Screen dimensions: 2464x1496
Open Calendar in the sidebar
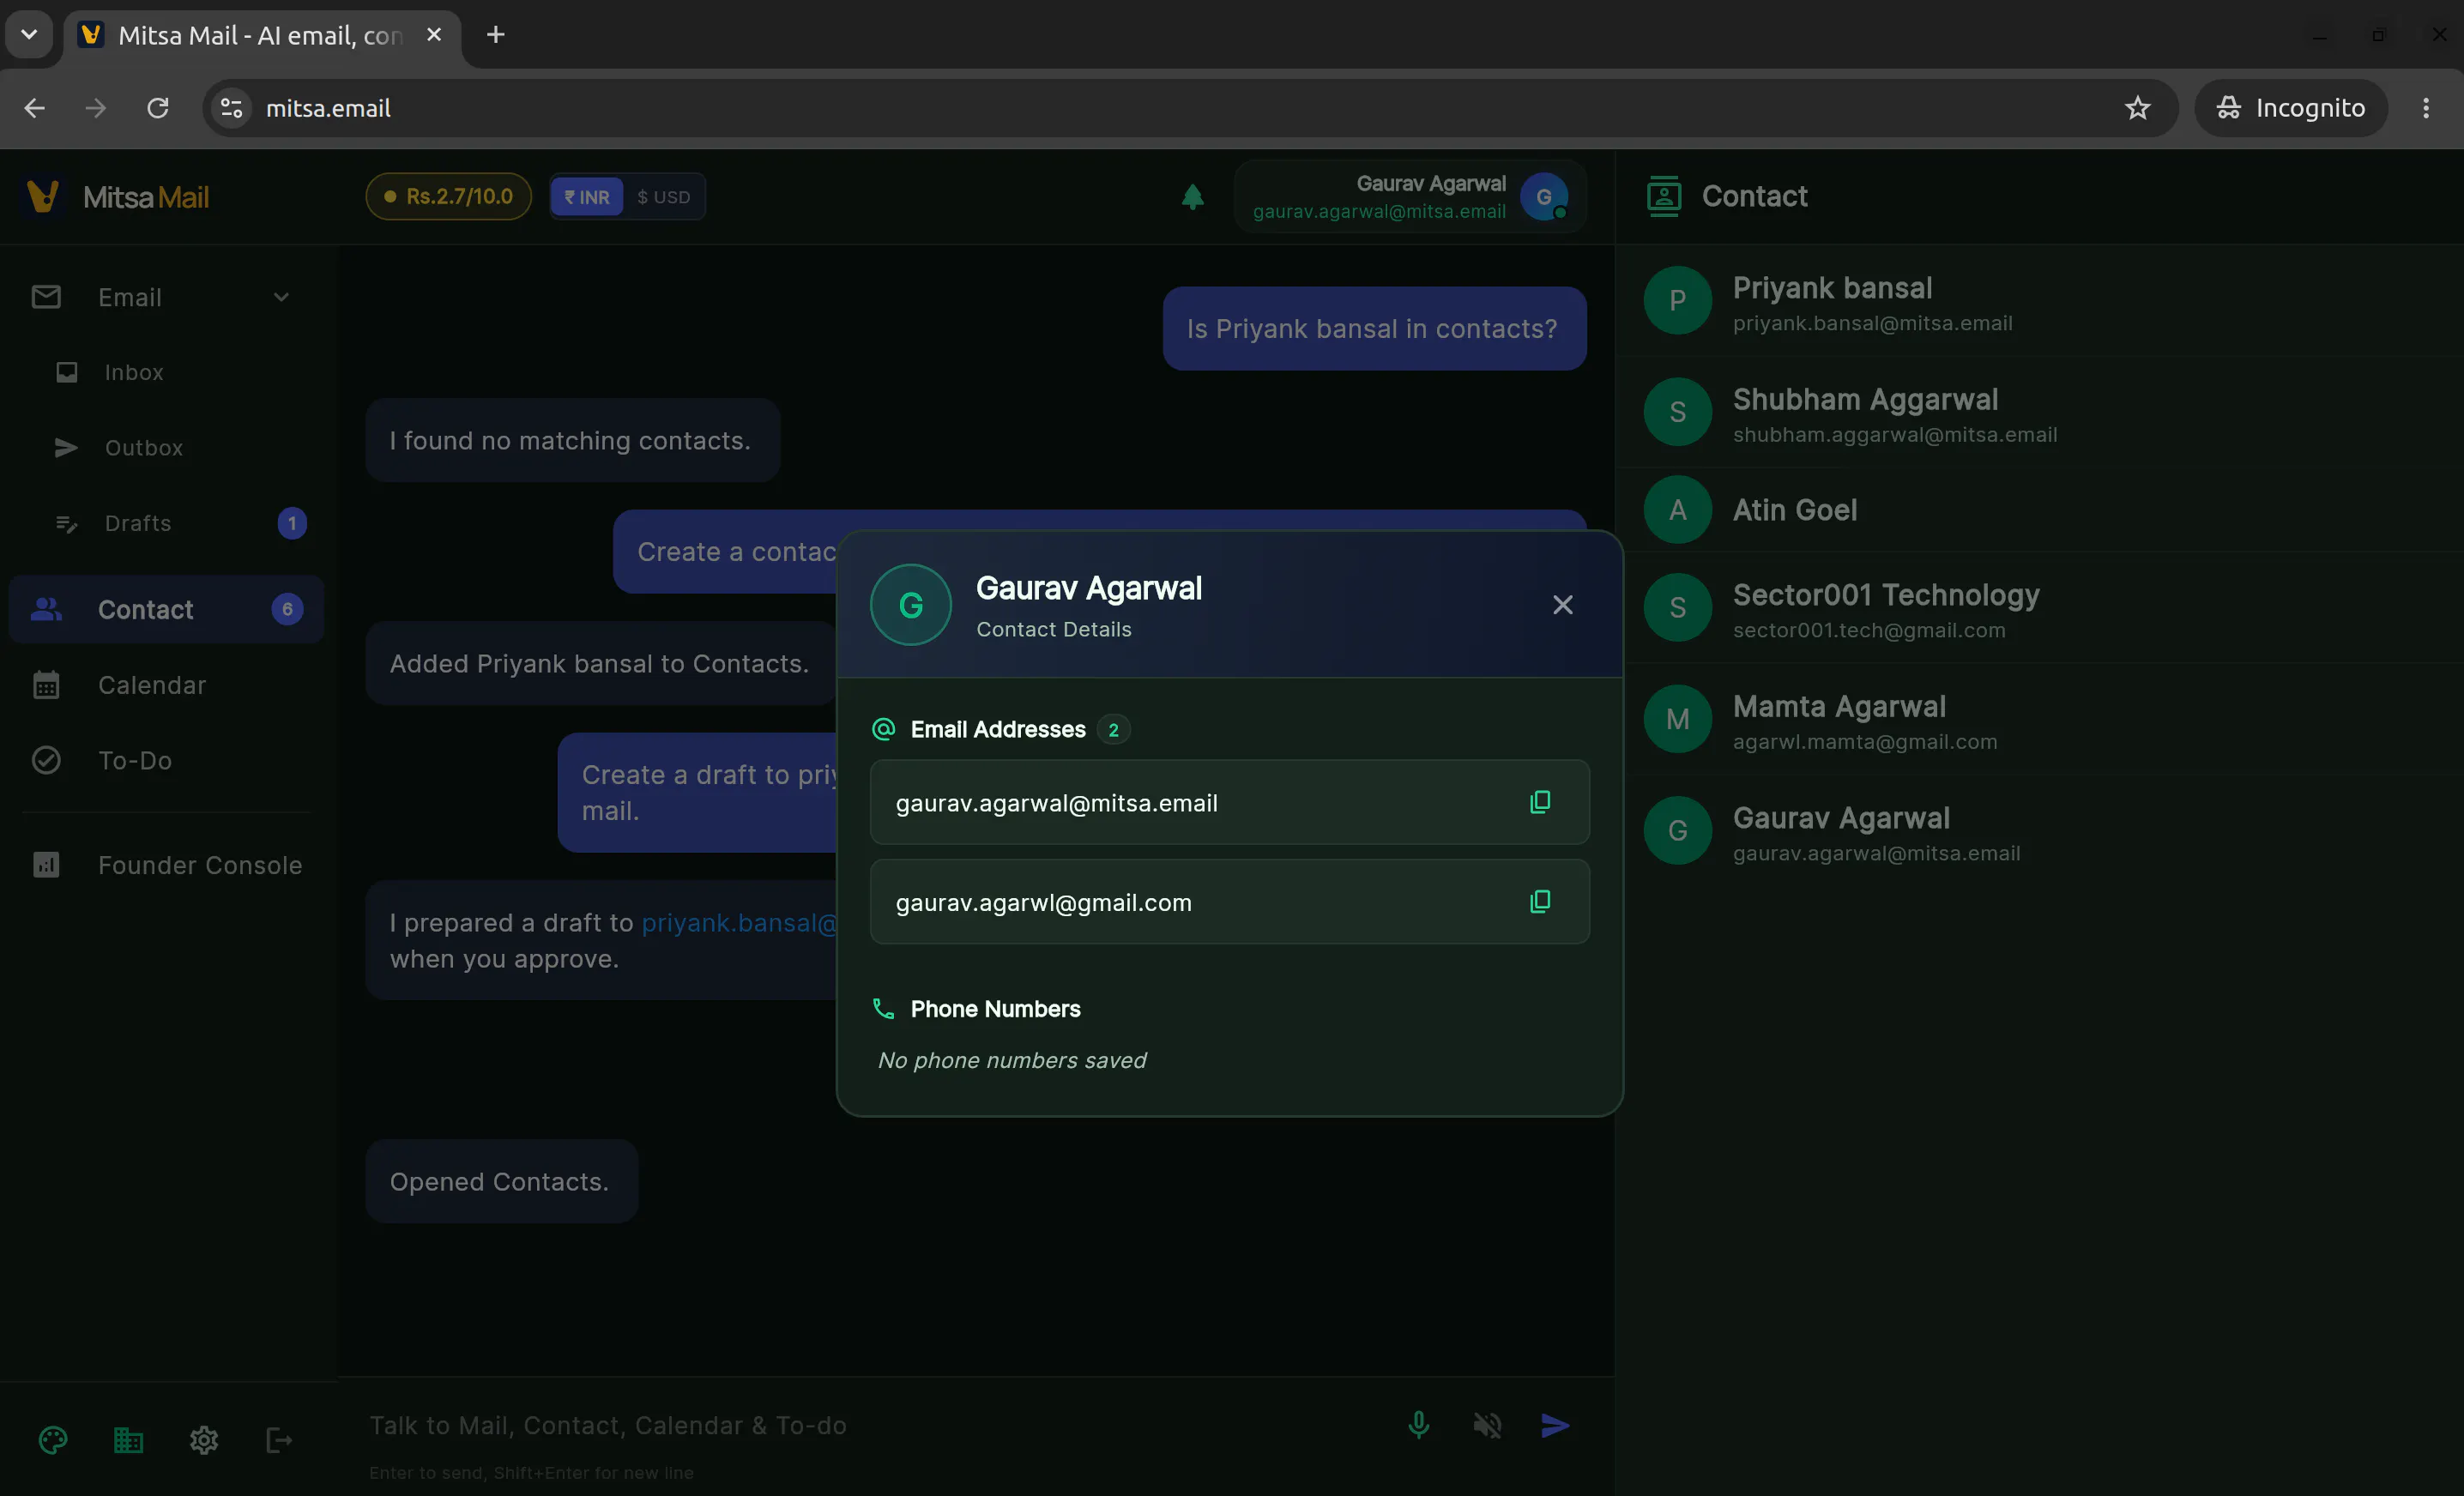point(166,685)
